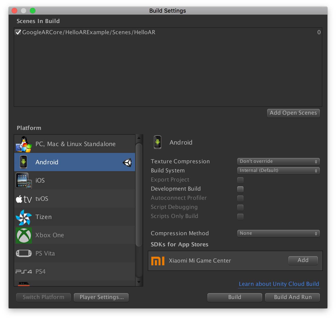
Task: Open Player Settings
Action: [x=101, y=297]
